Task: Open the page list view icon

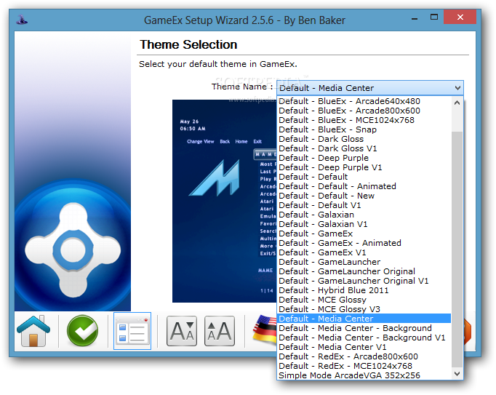Action: (132, 331)
